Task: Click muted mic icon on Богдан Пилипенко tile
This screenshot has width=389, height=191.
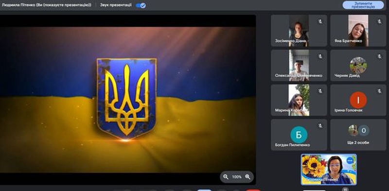Action: (320, 126)
